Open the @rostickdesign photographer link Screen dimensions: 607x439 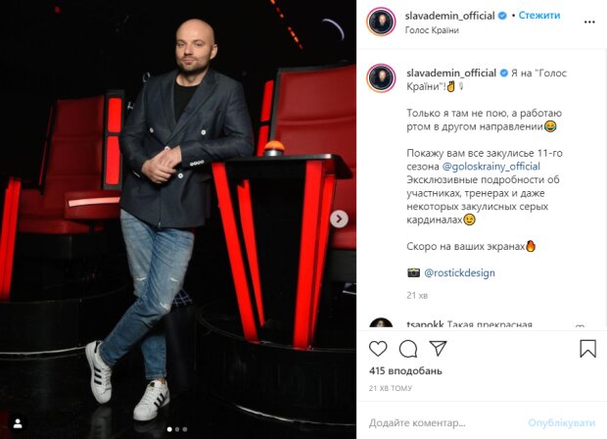pyautogui.click(x=459, y=272)
